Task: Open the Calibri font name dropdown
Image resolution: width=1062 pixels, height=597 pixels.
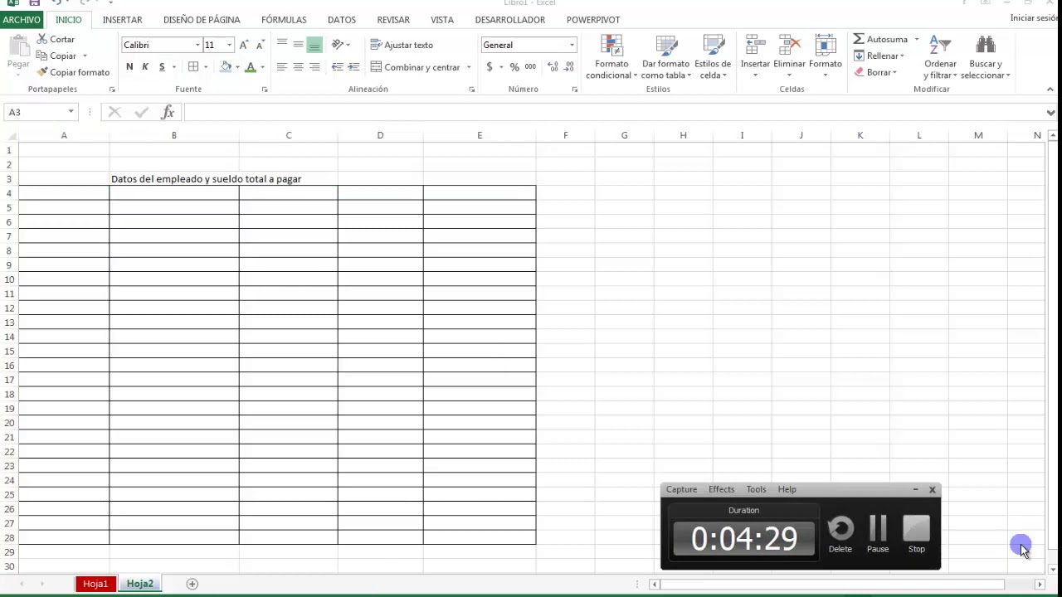Action: (197, 45)
